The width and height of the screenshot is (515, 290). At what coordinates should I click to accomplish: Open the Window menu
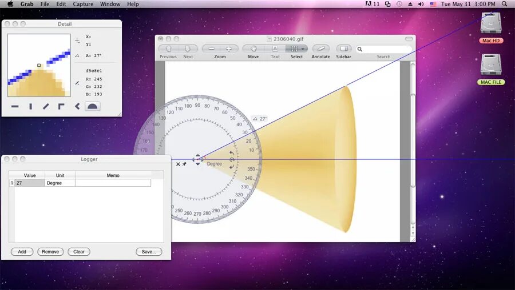click(110, 4)
